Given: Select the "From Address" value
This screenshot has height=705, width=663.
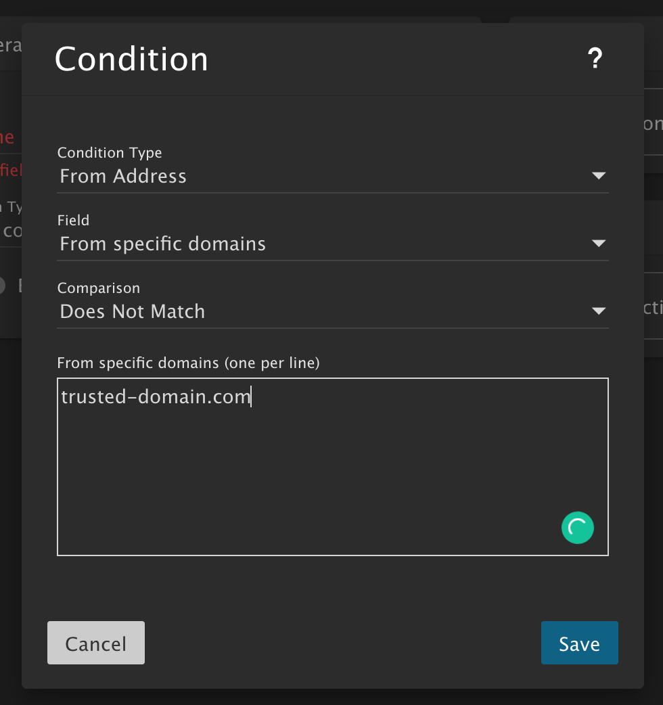Looking at the screenshot, I should 123,177.
